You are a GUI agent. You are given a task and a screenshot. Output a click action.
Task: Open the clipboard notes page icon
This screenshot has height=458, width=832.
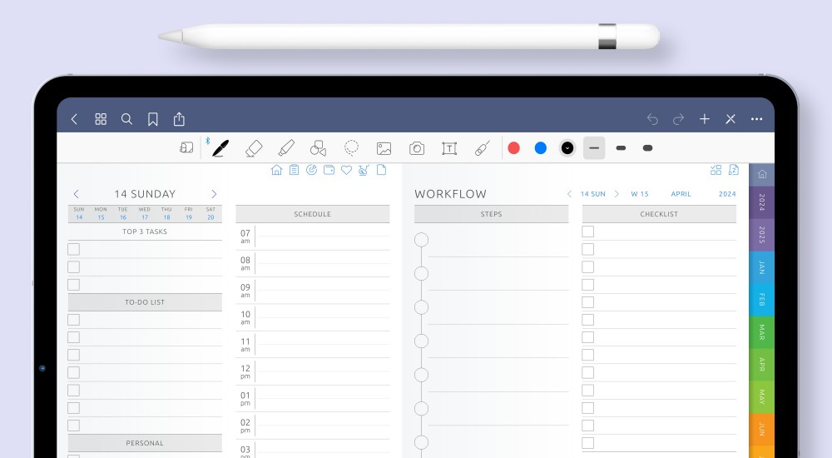[294, 170]
